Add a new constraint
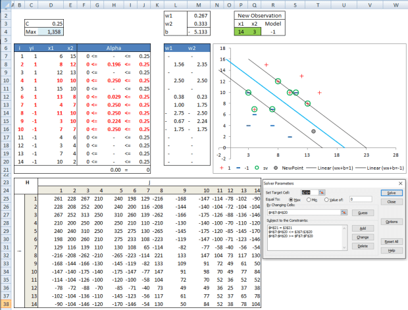 pos(362,228)
